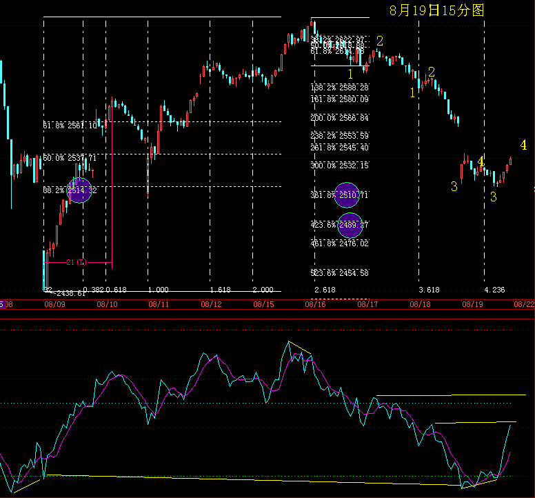Screen dimensions: 535x498
Task: Click the purple circle at 2514.32 level
Action: click(x=79, y=190)
